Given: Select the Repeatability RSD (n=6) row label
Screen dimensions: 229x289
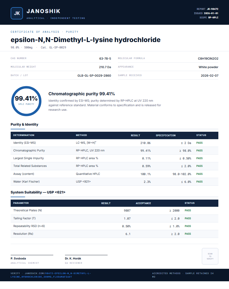Looking at the screenshot, I should pyautogui.click(x=29, y=226).
